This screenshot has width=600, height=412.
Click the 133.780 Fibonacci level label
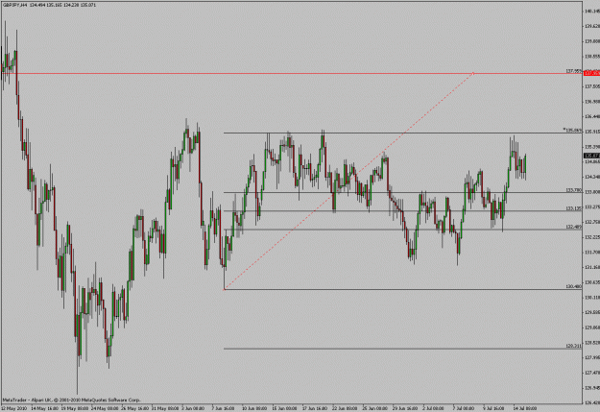573,190
